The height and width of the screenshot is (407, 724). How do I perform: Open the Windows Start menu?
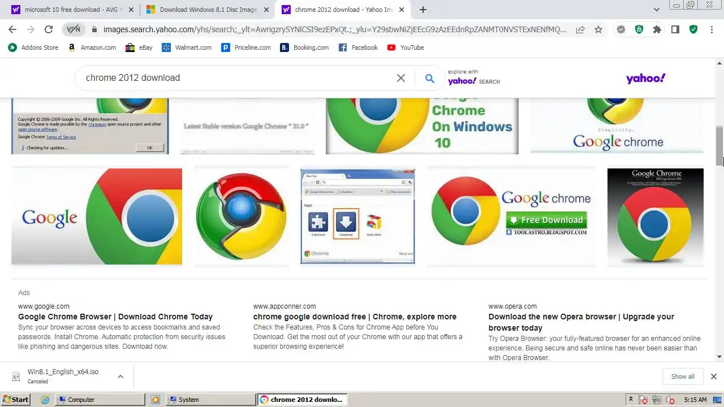pyautogui.click(x=15, y=400)
